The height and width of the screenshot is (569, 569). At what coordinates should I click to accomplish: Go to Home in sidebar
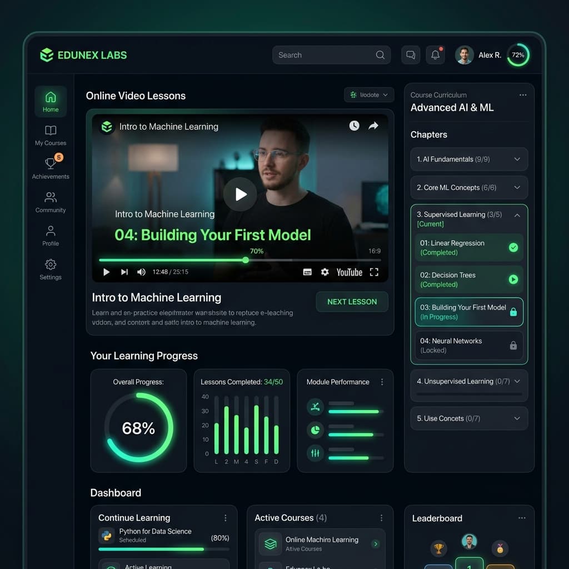tap(51, 102)
